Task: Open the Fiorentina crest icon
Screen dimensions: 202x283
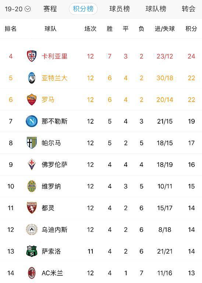Action: coord(32,165)
